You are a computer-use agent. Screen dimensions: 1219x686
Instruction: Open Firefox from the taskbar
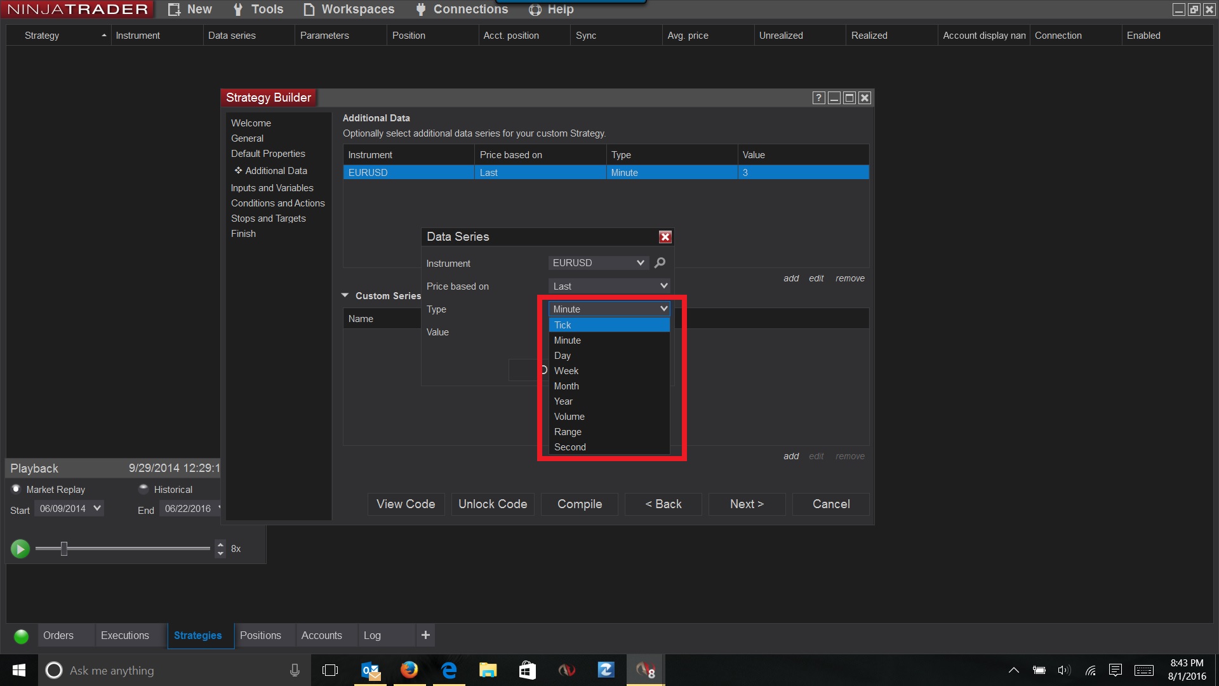click(x=409, y=670)
